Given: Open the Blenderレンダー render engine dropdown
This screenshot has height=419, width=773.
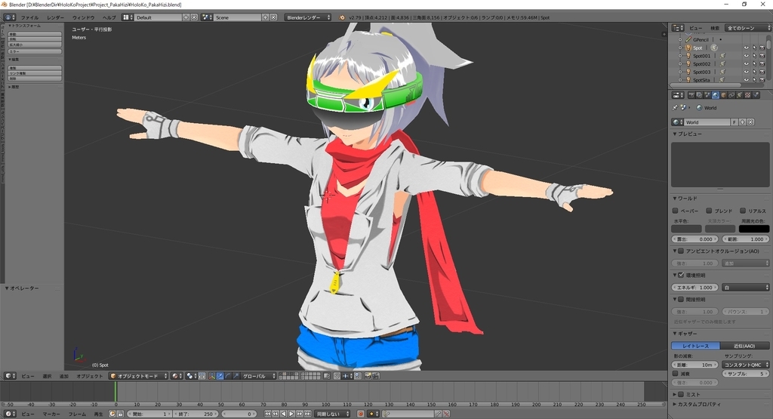Looking at the screenshot, I should pos(308,17).
